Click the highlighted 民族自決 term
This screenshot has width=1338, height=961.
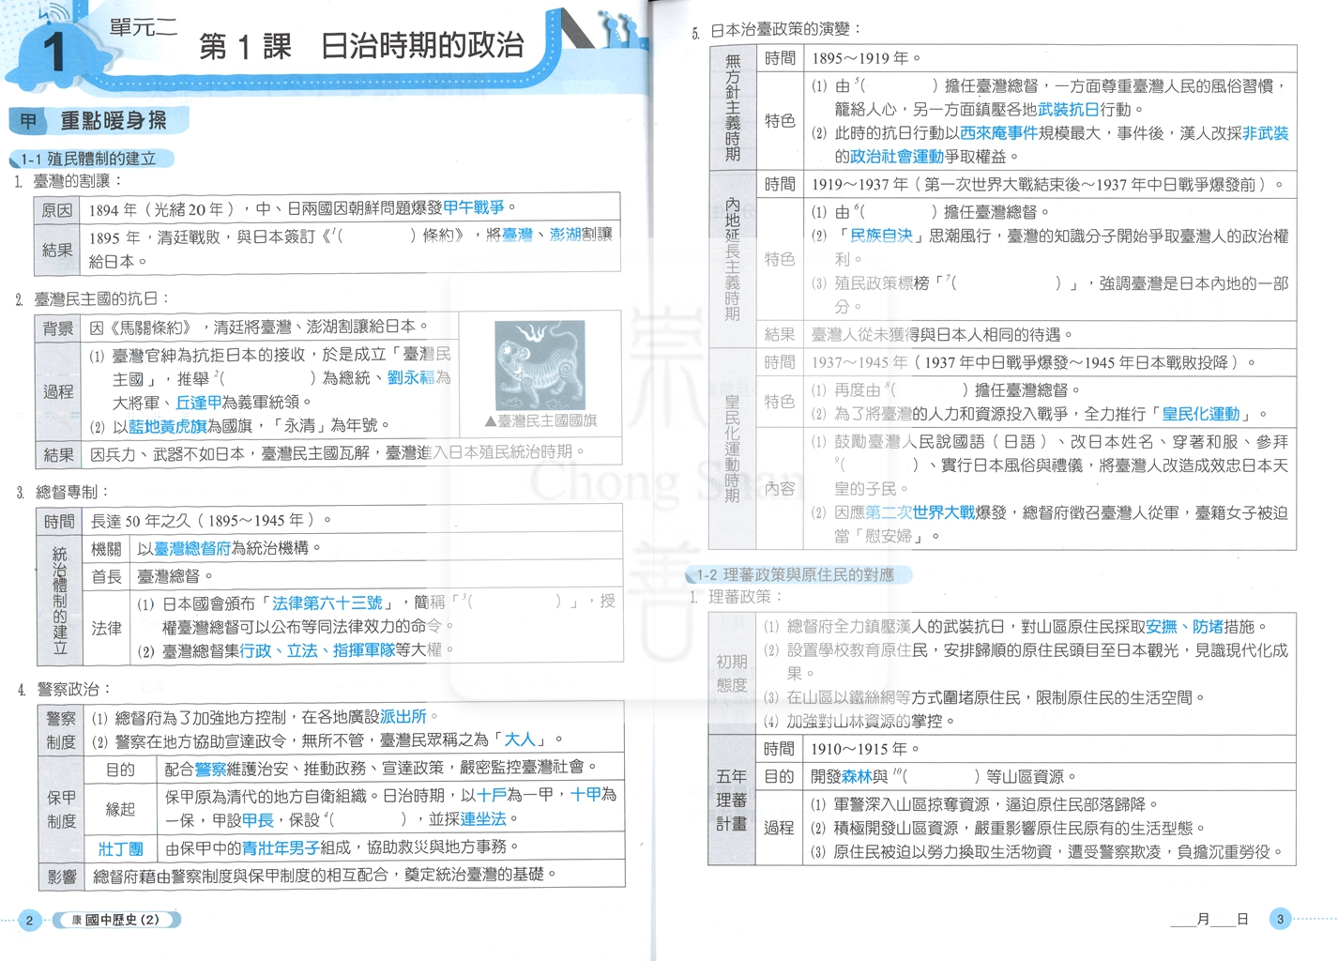tap(881, 236)
